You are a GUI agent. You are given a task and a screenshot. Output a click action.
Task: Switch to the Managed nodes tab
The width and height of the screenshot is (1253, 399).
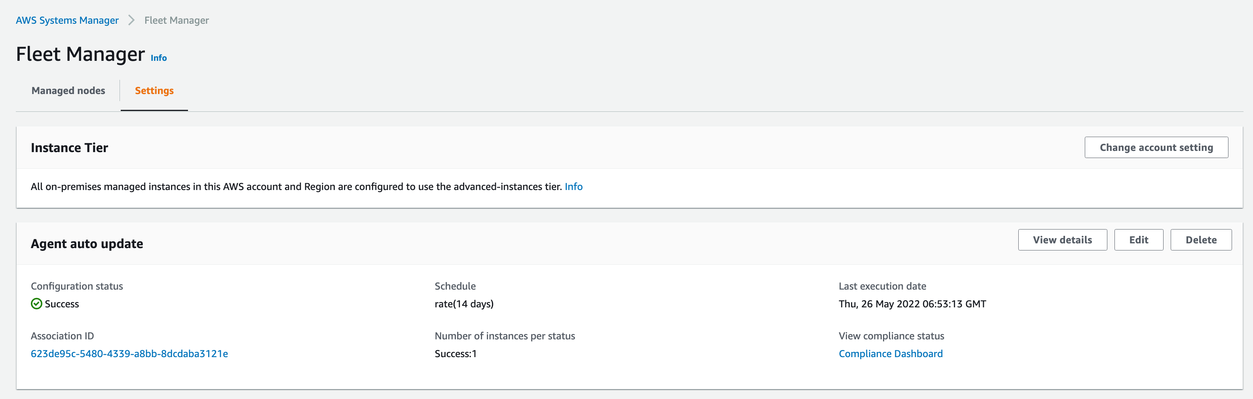pyautogui.click(x=68, y=90)
